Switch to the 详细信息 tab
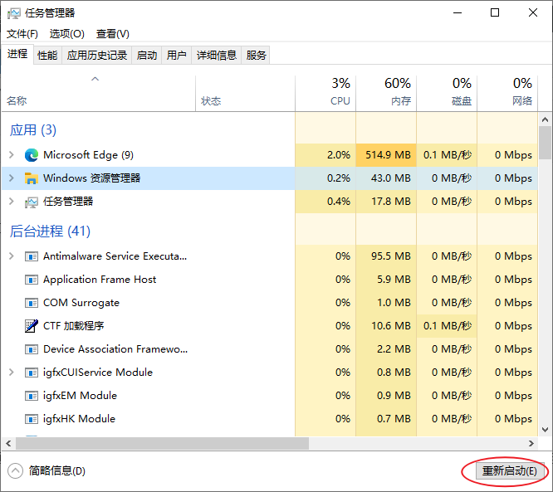Viewport: 553px width, 492px height. [x=216, y=56]
